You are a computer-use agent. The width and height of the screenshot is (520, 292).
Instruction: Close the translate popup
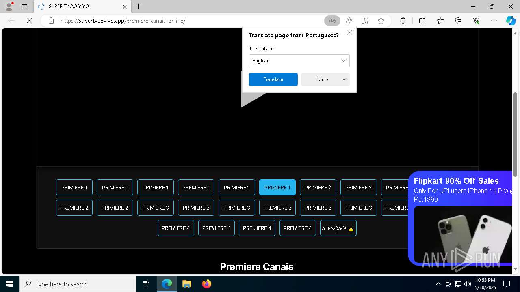pyautogui.click(x=350, y=32)
